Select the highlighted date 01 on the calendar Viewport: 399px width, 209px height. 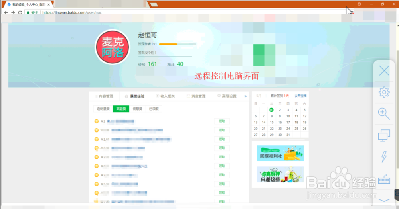click(271, 110)
